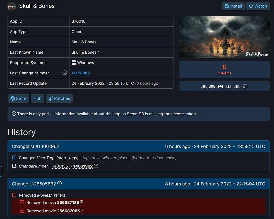This screenshot has width=274, height=219.
Task: Collapse the Removed Movies/Trailers section
Action: 15,195
